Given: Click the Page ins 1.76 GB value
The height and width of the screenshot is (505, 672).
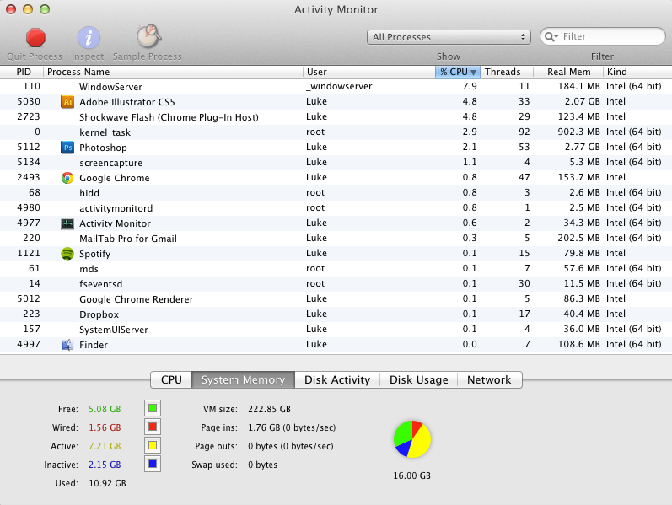Looking at the screenshot, I should (x=292, y=427).
